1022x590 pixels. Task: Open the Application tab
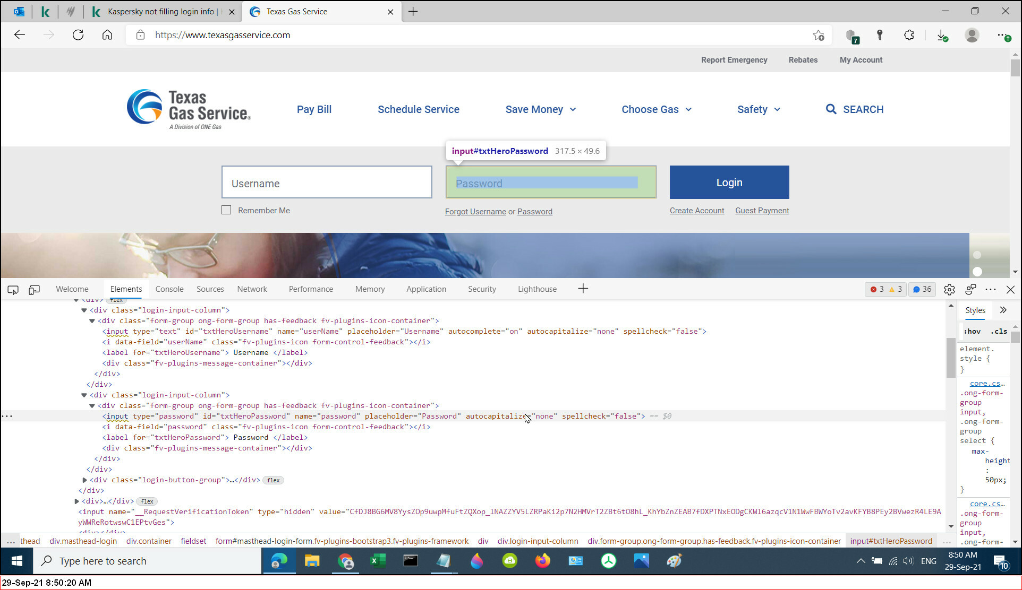(426, 289)
